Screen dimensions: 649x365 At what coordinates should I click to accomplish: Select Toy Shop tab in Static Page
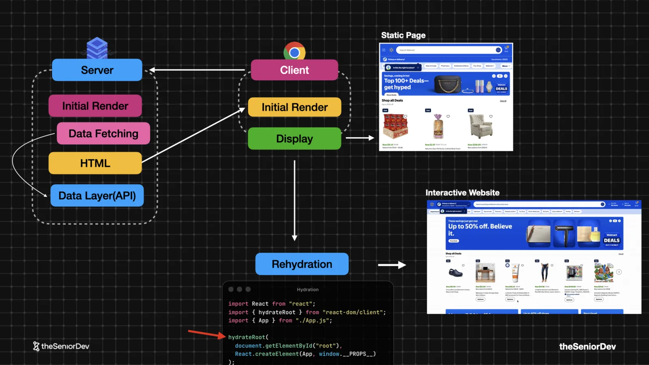[477, 66]
